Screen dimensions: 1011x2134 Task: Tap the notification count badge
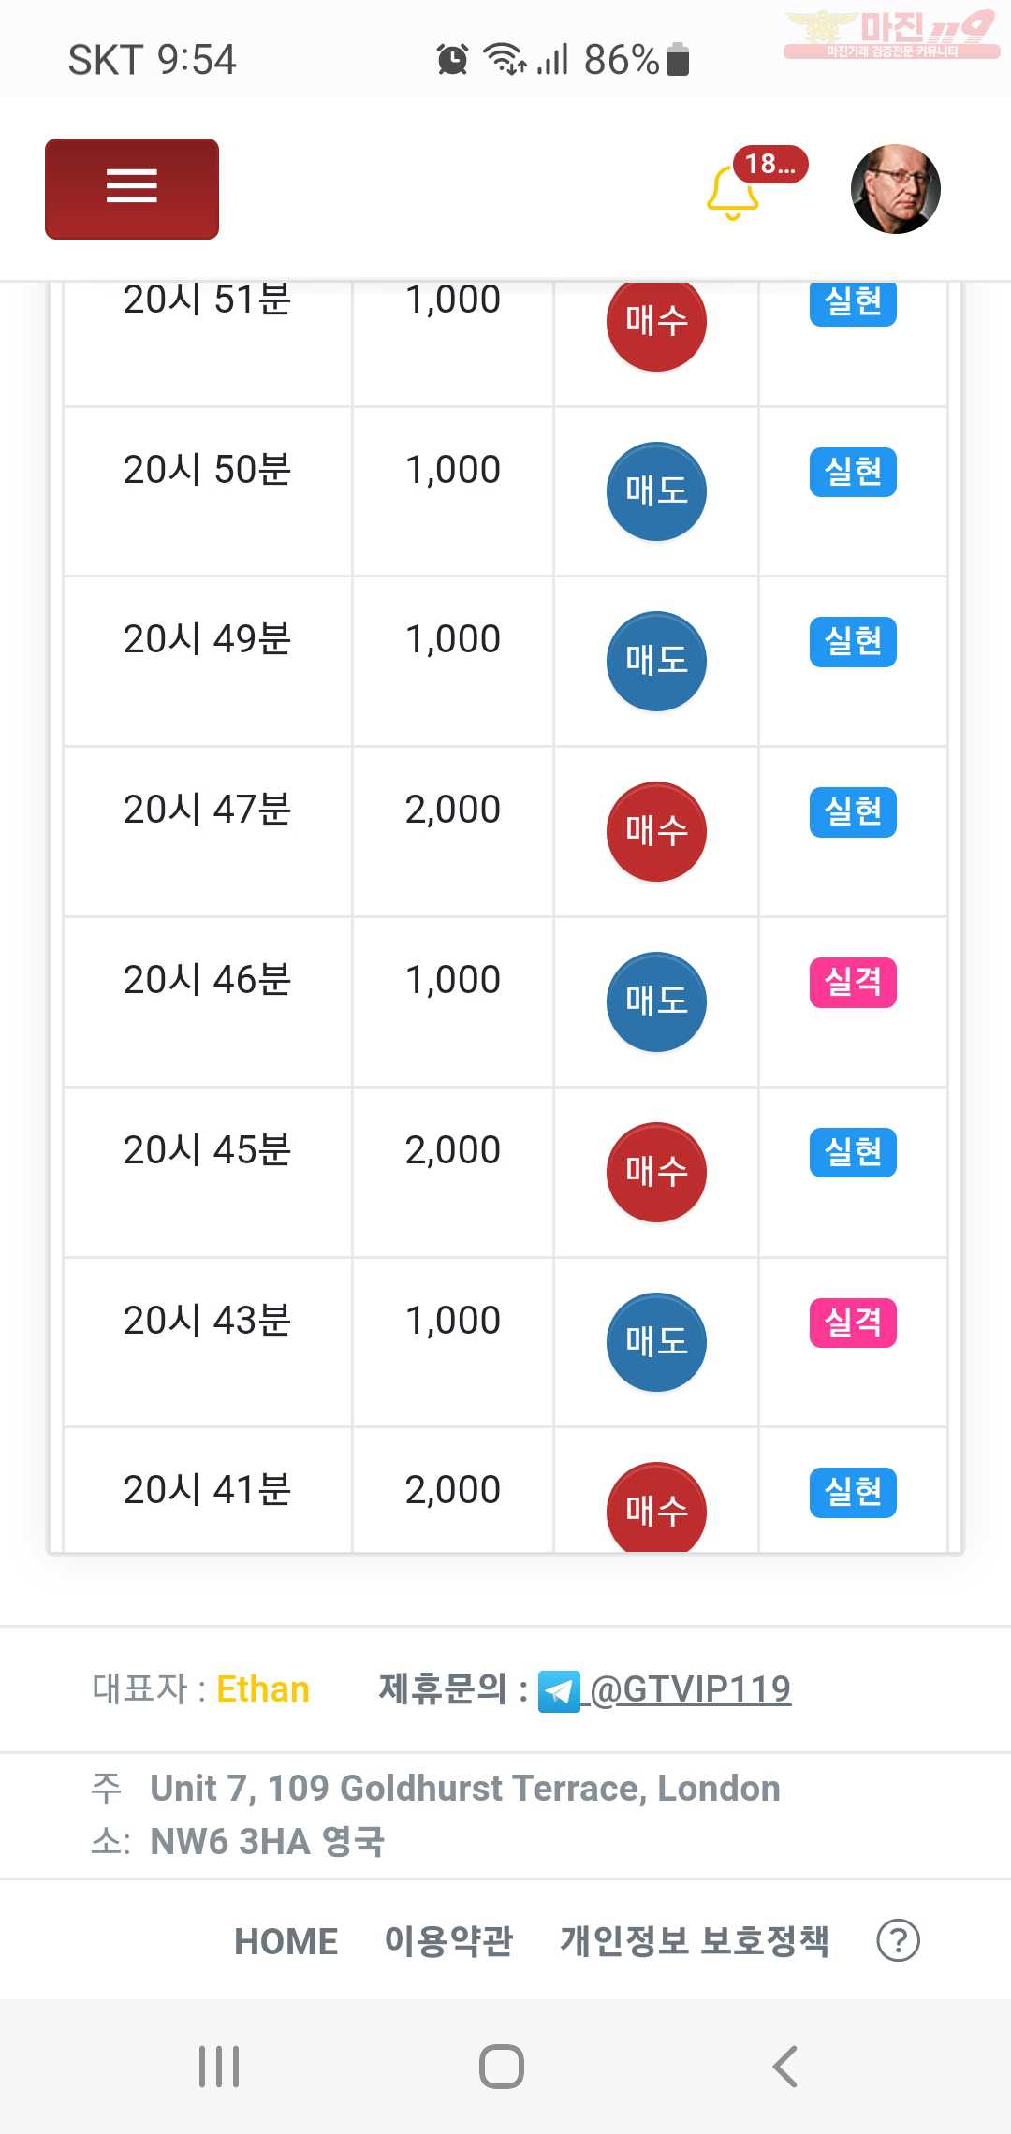click(x=769, y=165)
